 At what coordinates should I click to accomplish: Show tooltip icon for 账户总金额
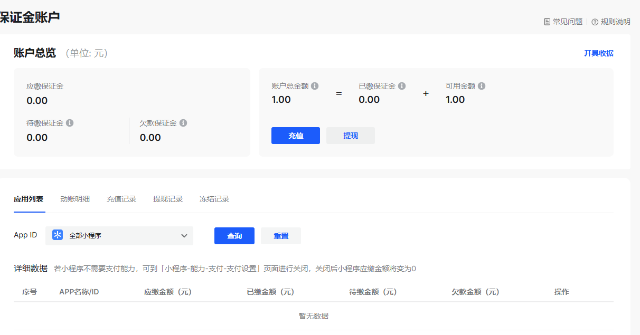coord(315,86)
